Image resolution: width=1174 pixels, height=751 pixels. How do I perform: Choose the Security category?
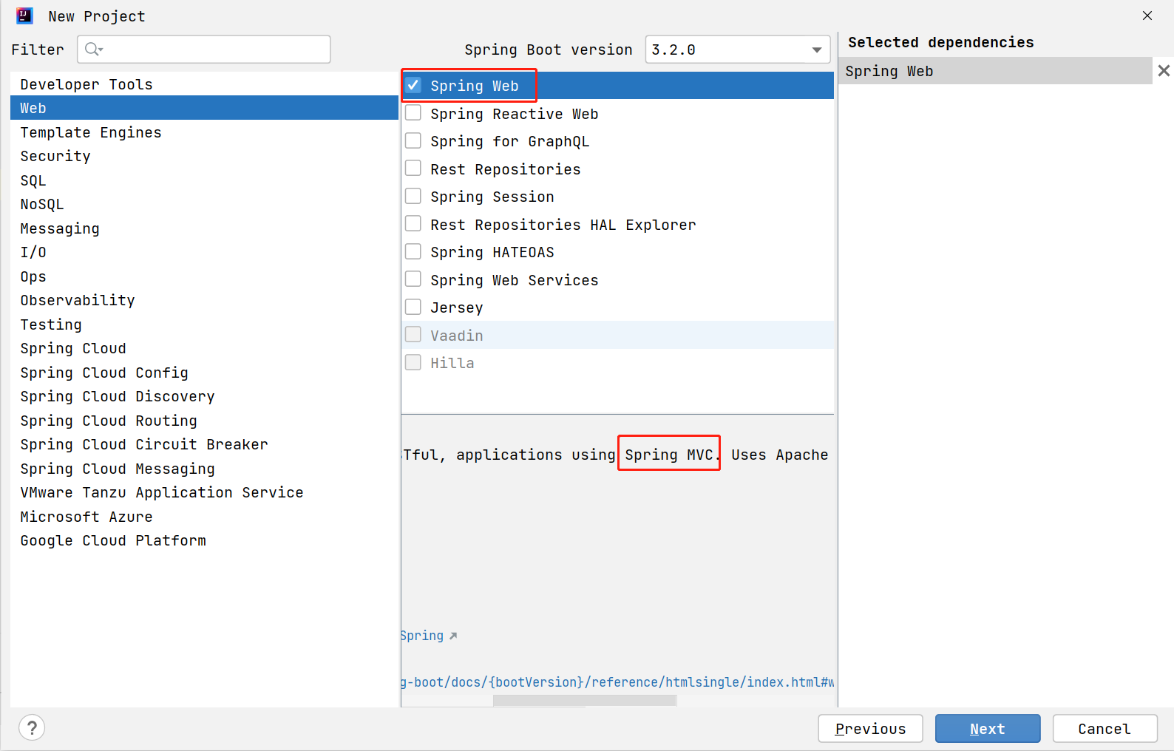204,156
